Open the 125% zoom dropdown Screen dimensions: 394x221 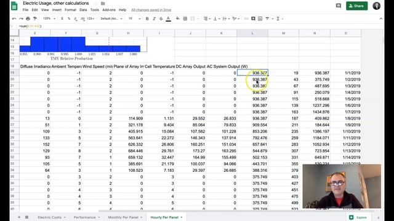point(49,18)
